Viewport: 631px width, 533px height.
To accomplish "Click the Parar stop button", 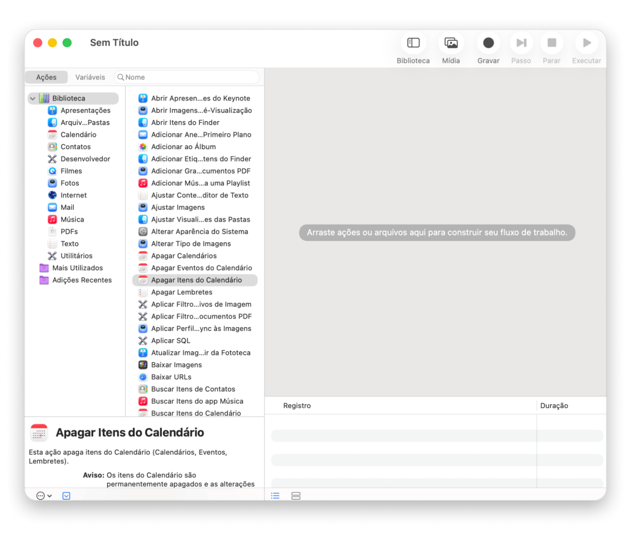I will click(551, 43).
